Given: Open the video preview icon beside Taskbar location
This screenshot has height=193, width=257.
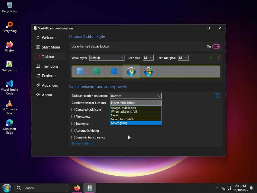Looking at the screenshot, I should [217, 96].
